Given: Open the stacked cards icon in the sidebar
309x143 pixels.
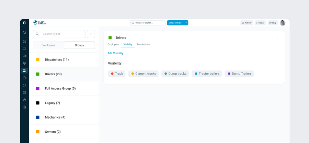Looking at the screenshot, I should [x=24, y=85].
